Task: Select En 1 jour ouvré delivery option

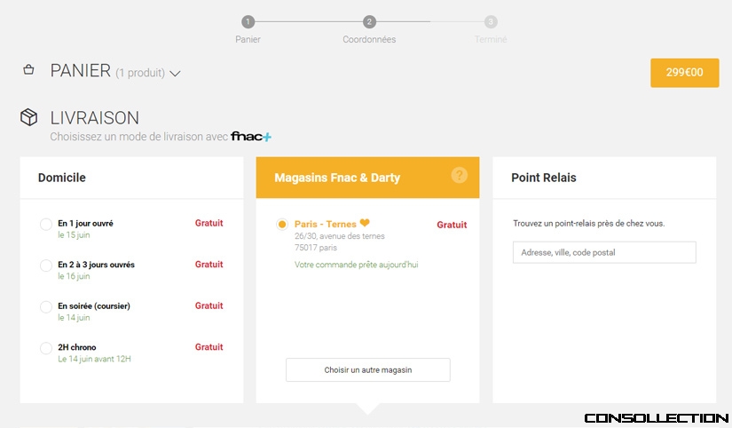Action: (46, 225)
